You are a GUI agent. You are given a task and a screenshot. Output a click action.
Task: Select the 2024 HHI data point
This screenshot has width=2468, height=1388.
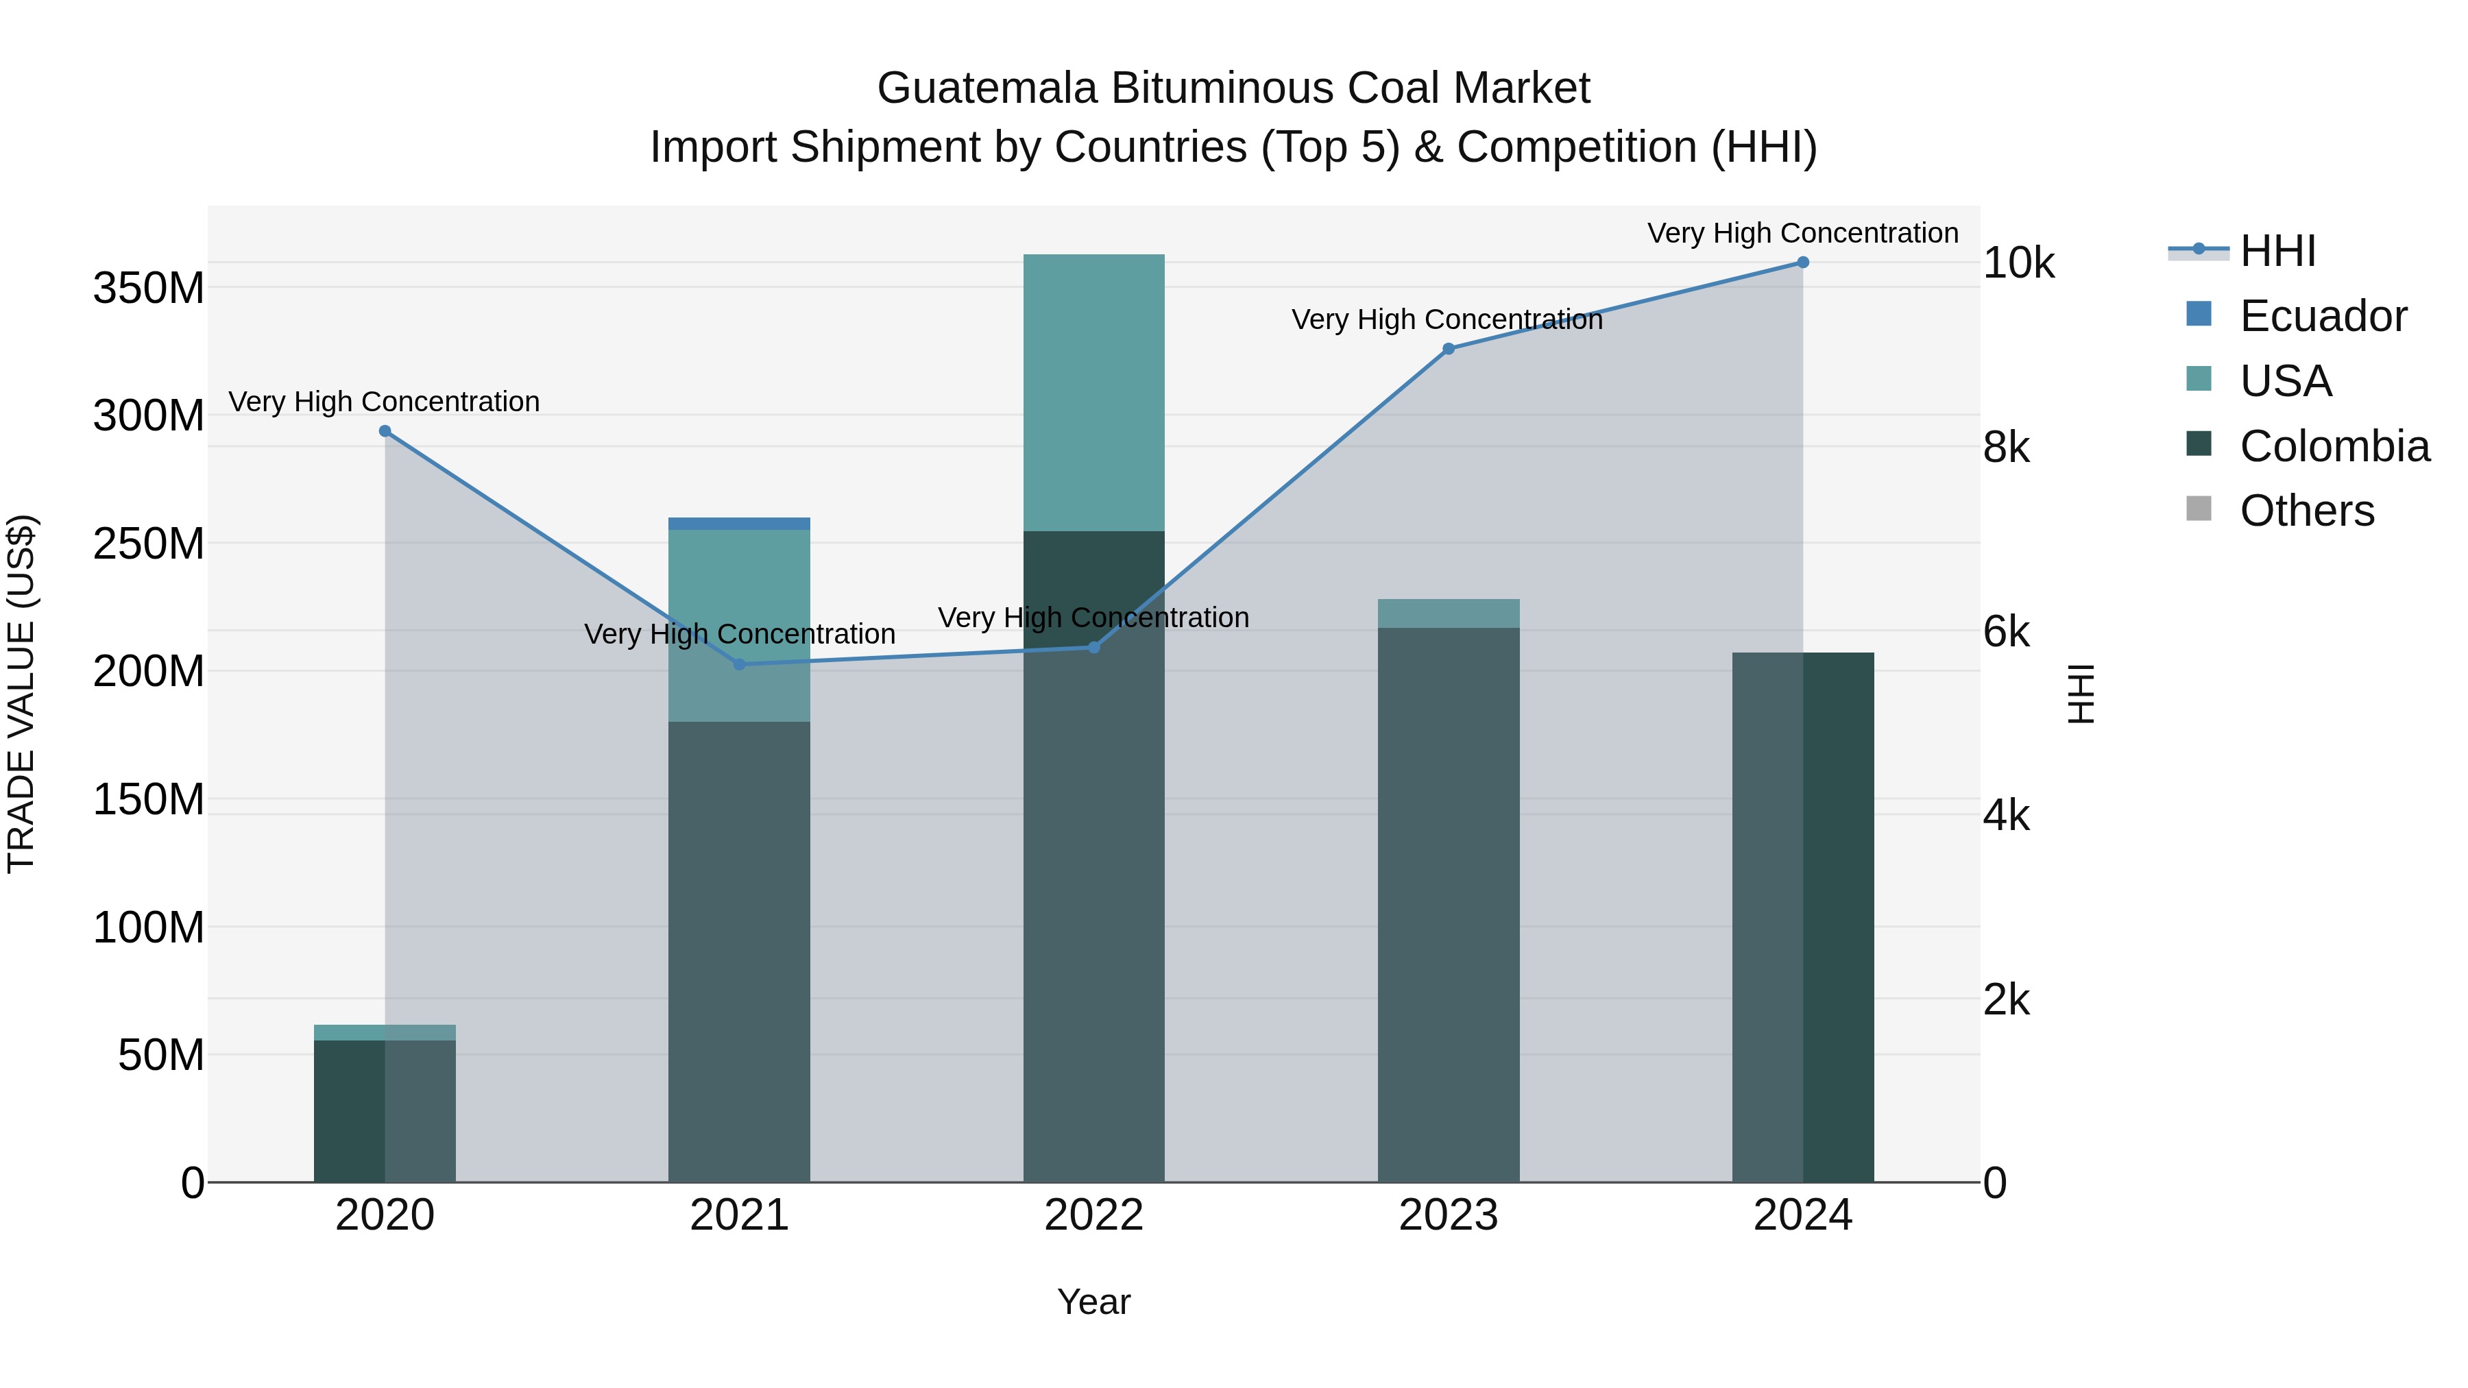click(1803, 263)
